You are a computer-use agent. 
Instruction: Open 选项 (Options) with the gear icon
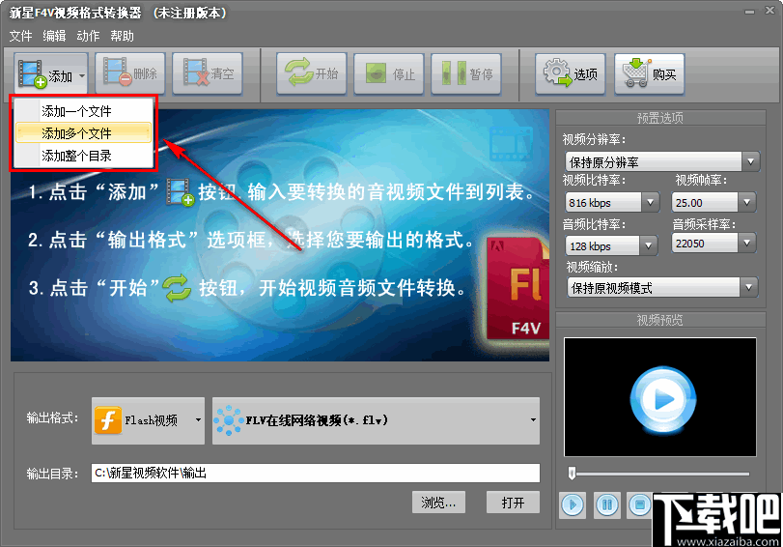(x=571, y=73)
